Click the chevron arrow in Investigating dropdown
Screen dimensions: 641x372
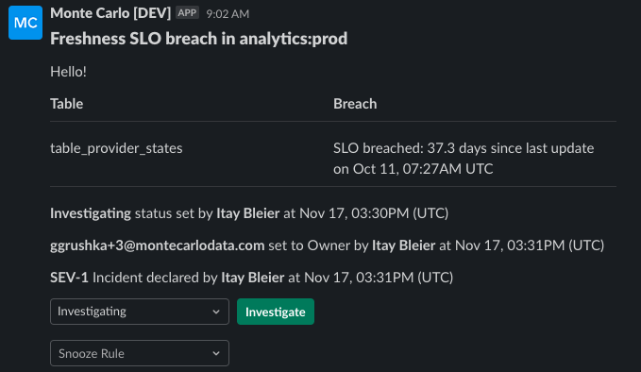tap(216, 312)
